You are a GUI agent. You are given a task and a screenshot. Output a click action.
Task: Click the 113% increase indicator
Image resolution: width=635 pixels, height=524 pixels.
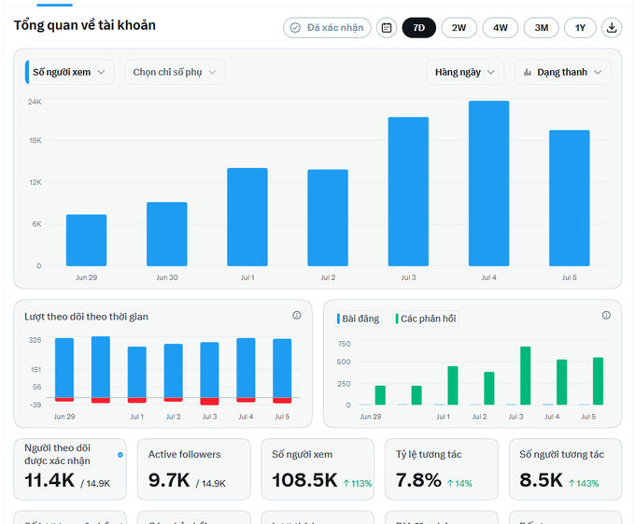[358, 484]
